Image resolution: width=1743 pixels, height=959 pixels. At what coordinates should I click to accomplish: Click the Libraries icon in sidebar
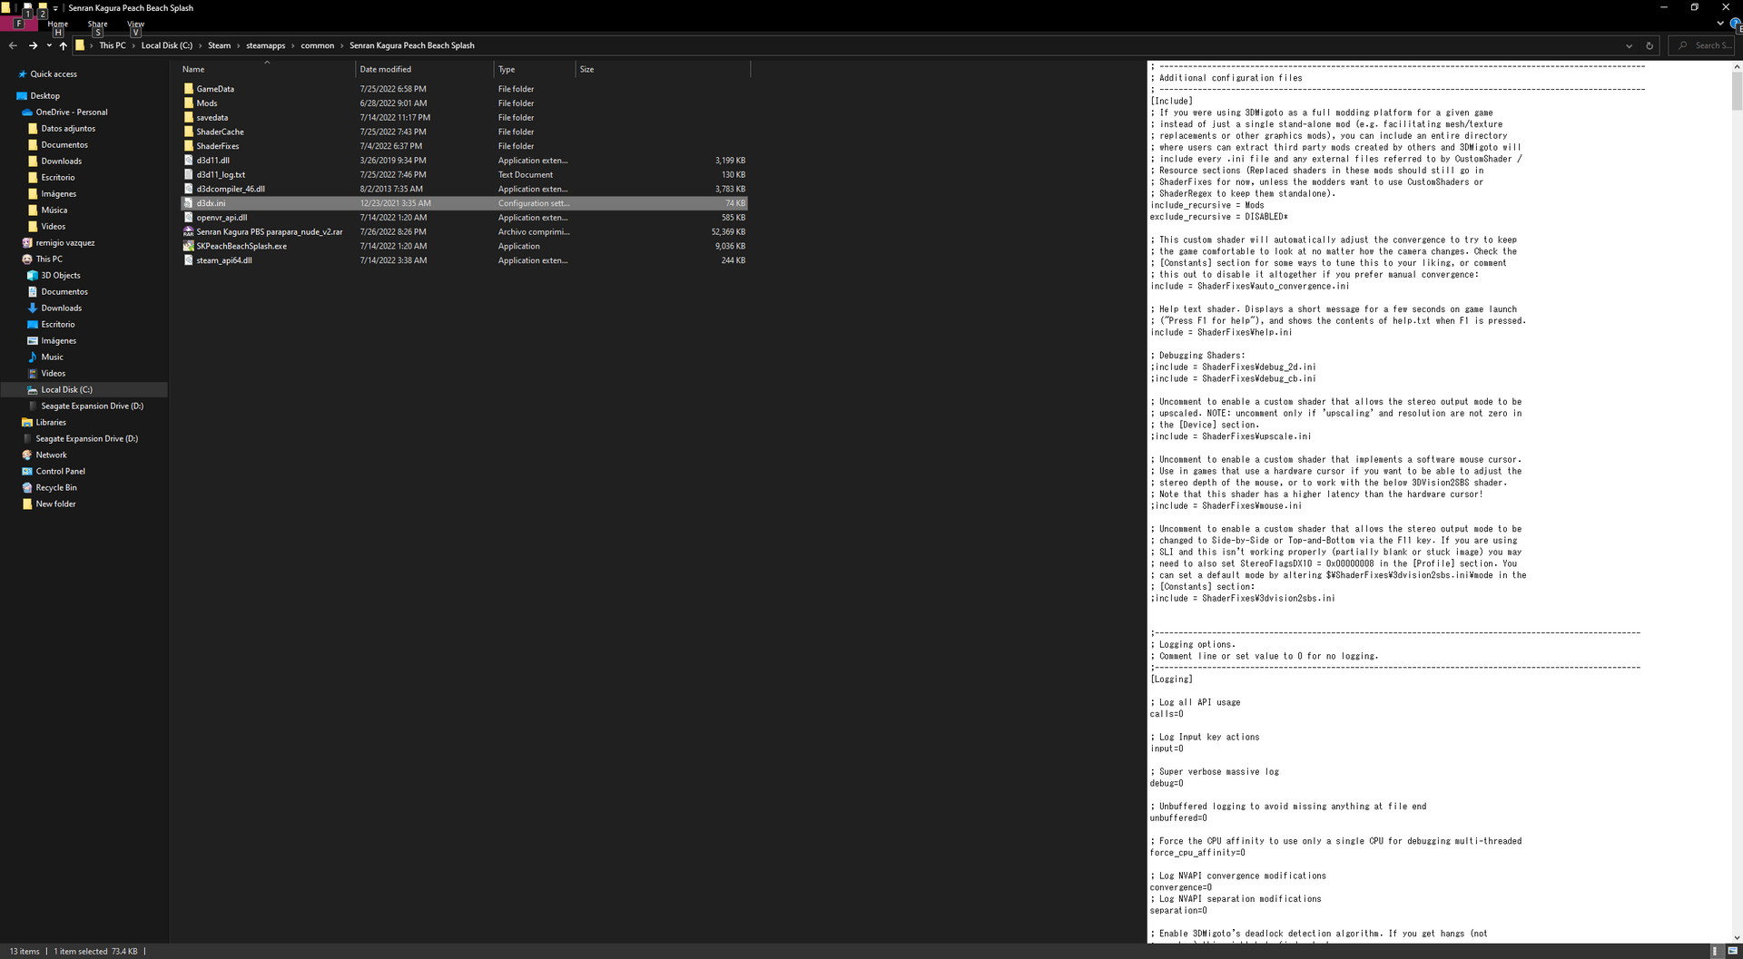(27, 423)
